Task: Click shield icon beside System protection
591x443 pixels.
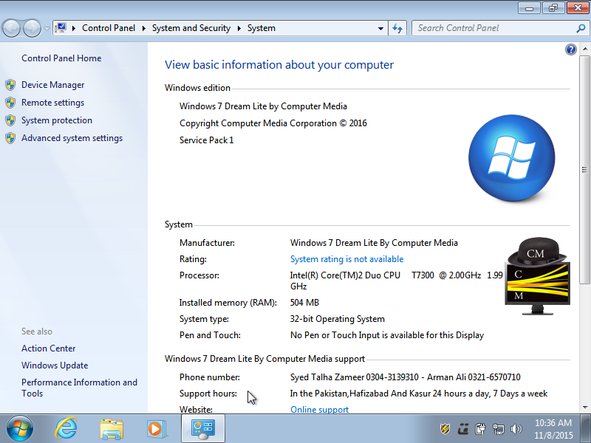Action: 10,120
